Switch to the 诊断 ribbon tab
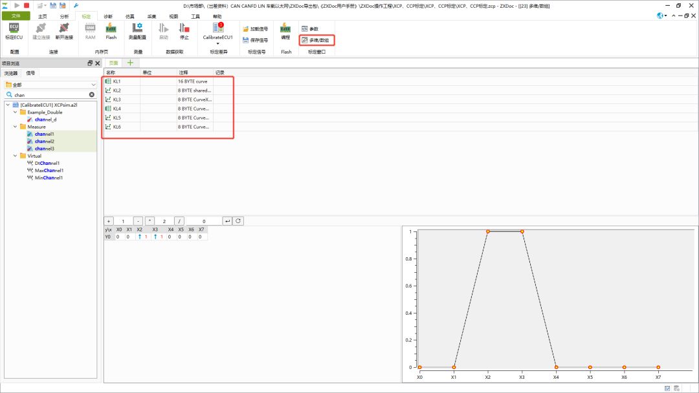This screenshot has width=699, height=393. tap(108, 16)
